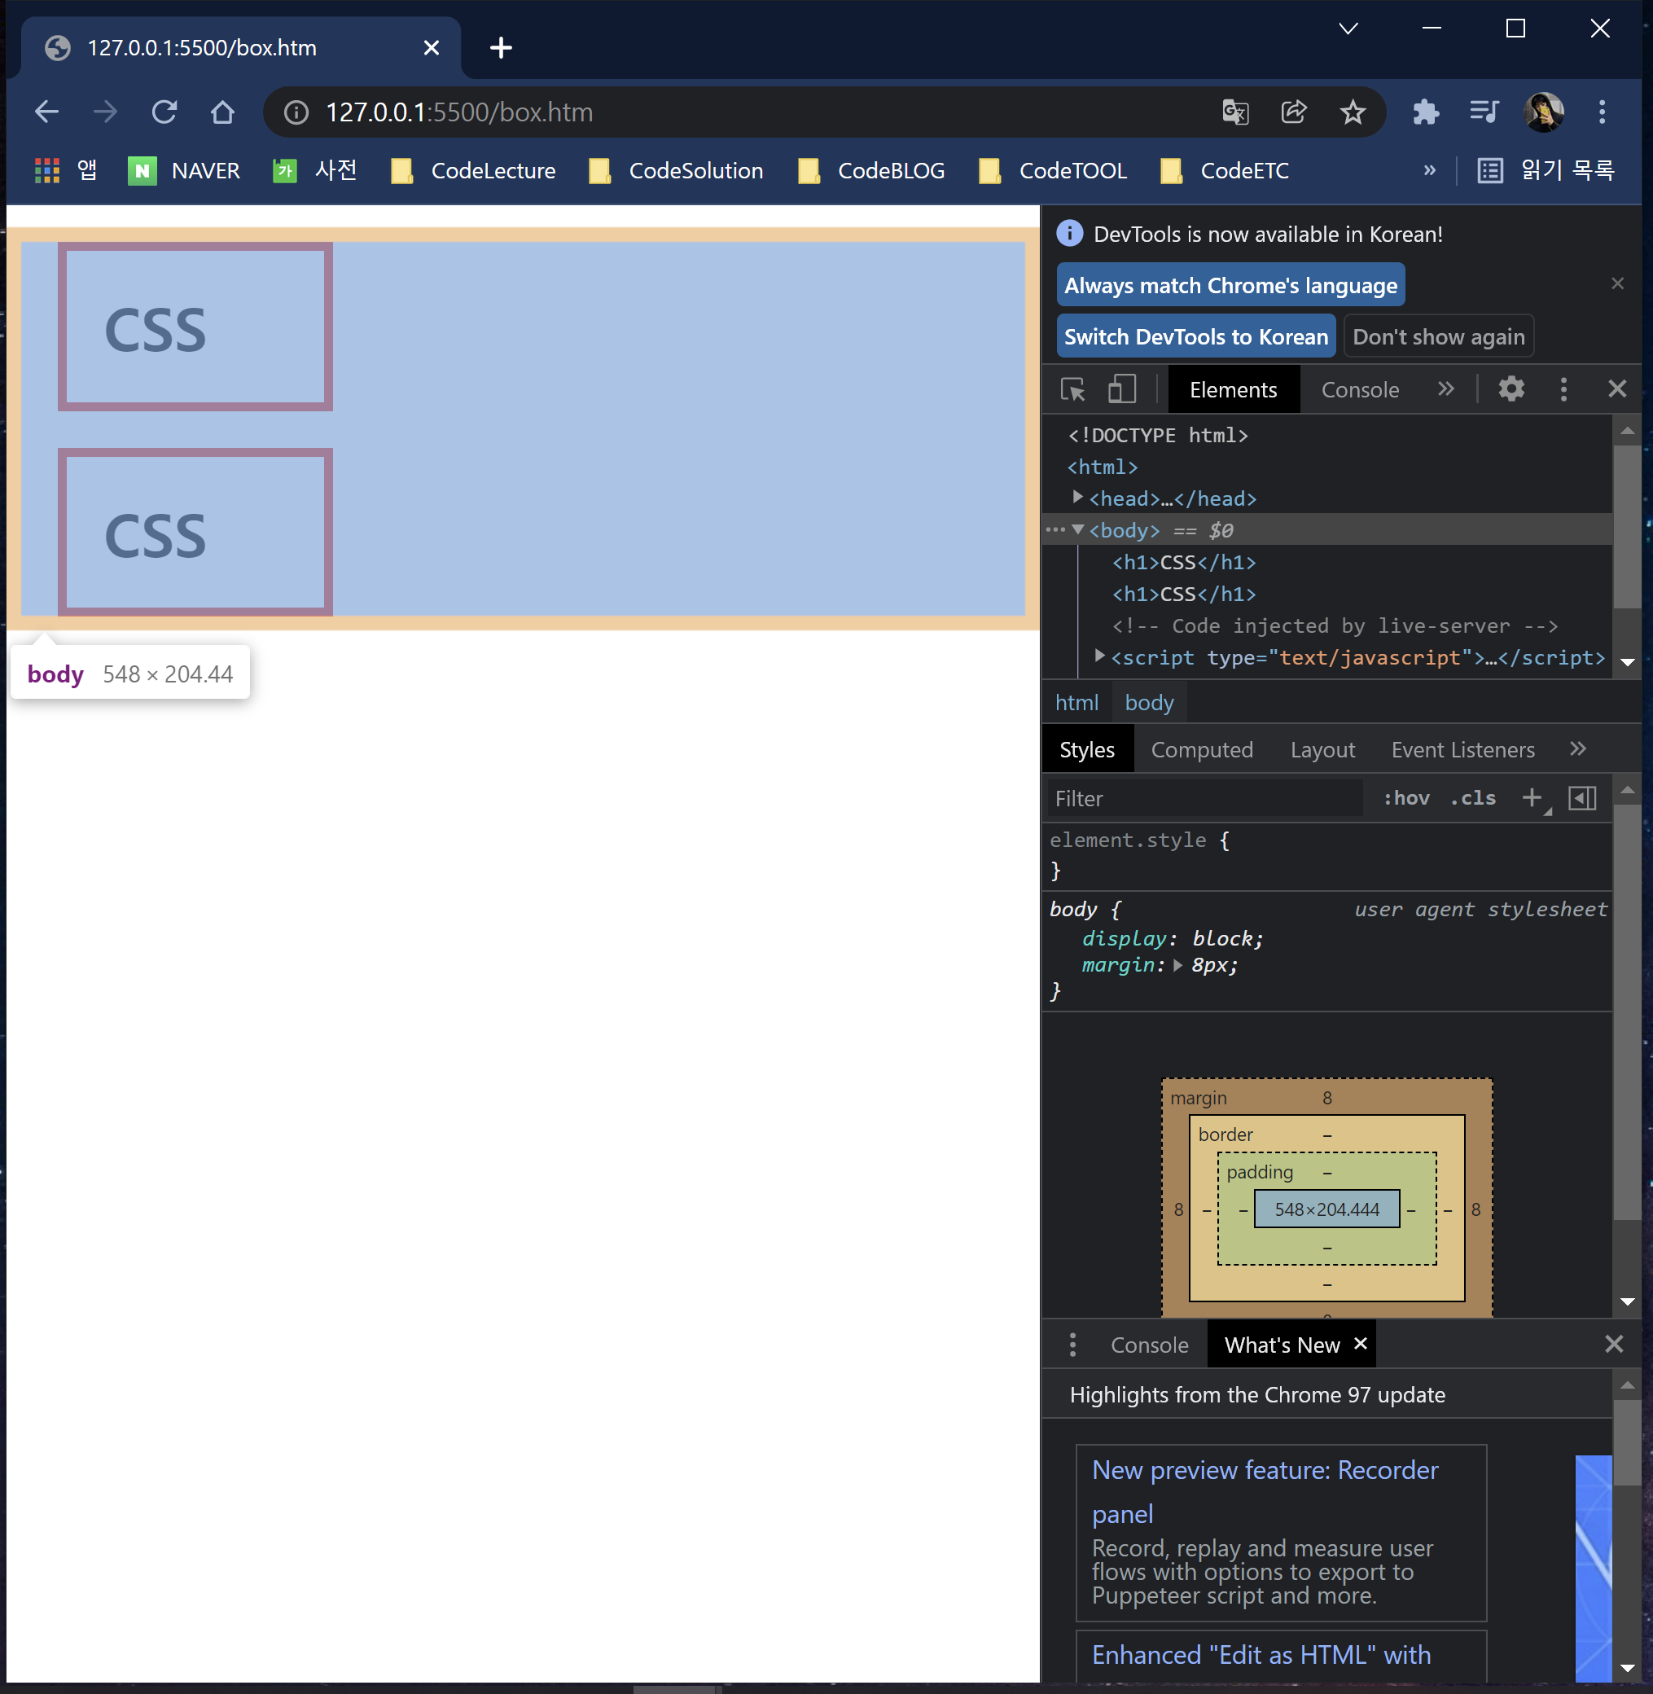Dismiss the DevTools language notification
Viewport: 1653px width, 1694px height.
1616,284
